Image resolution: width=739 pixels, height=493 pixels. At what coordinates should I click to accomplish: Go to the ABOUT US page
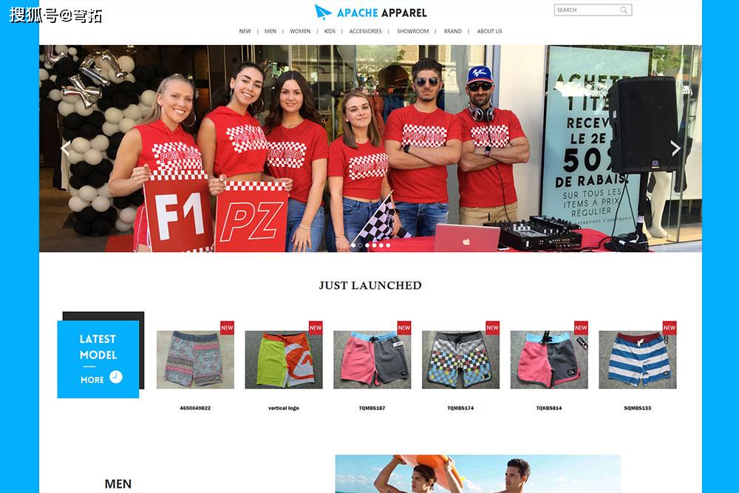(x=489, y=31)
